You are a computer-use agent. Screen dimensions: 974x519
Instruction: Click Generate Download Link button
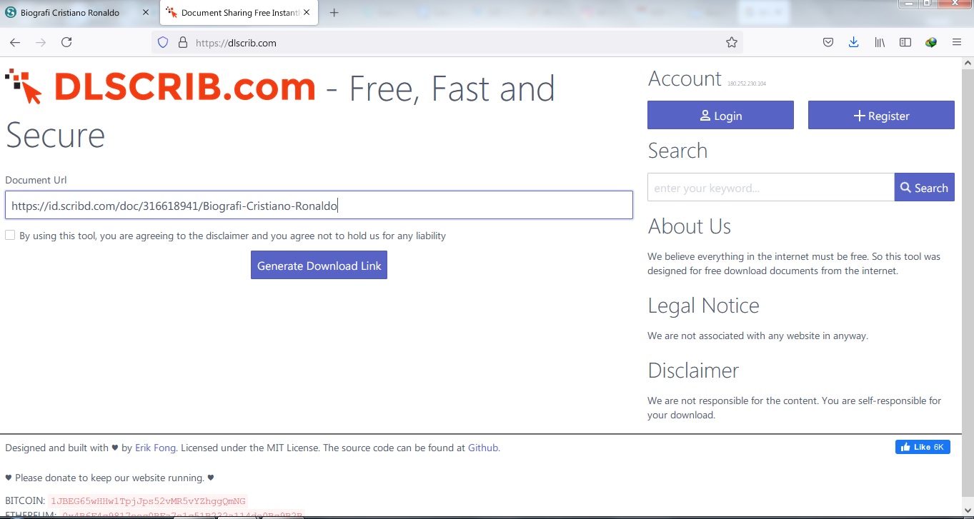click(319, 265)
